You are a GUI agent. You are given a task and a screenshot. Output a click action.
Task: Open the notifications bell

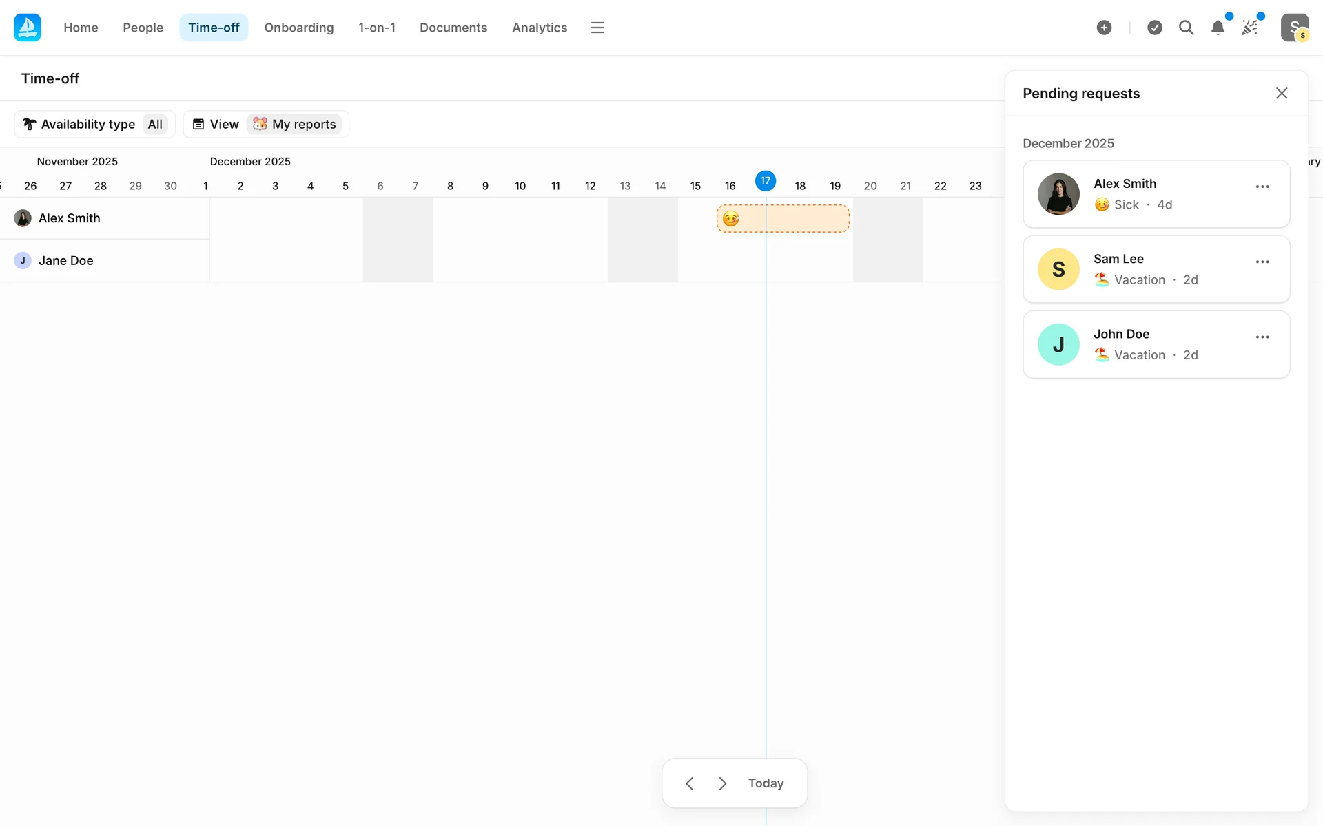tap(1218, 28)
